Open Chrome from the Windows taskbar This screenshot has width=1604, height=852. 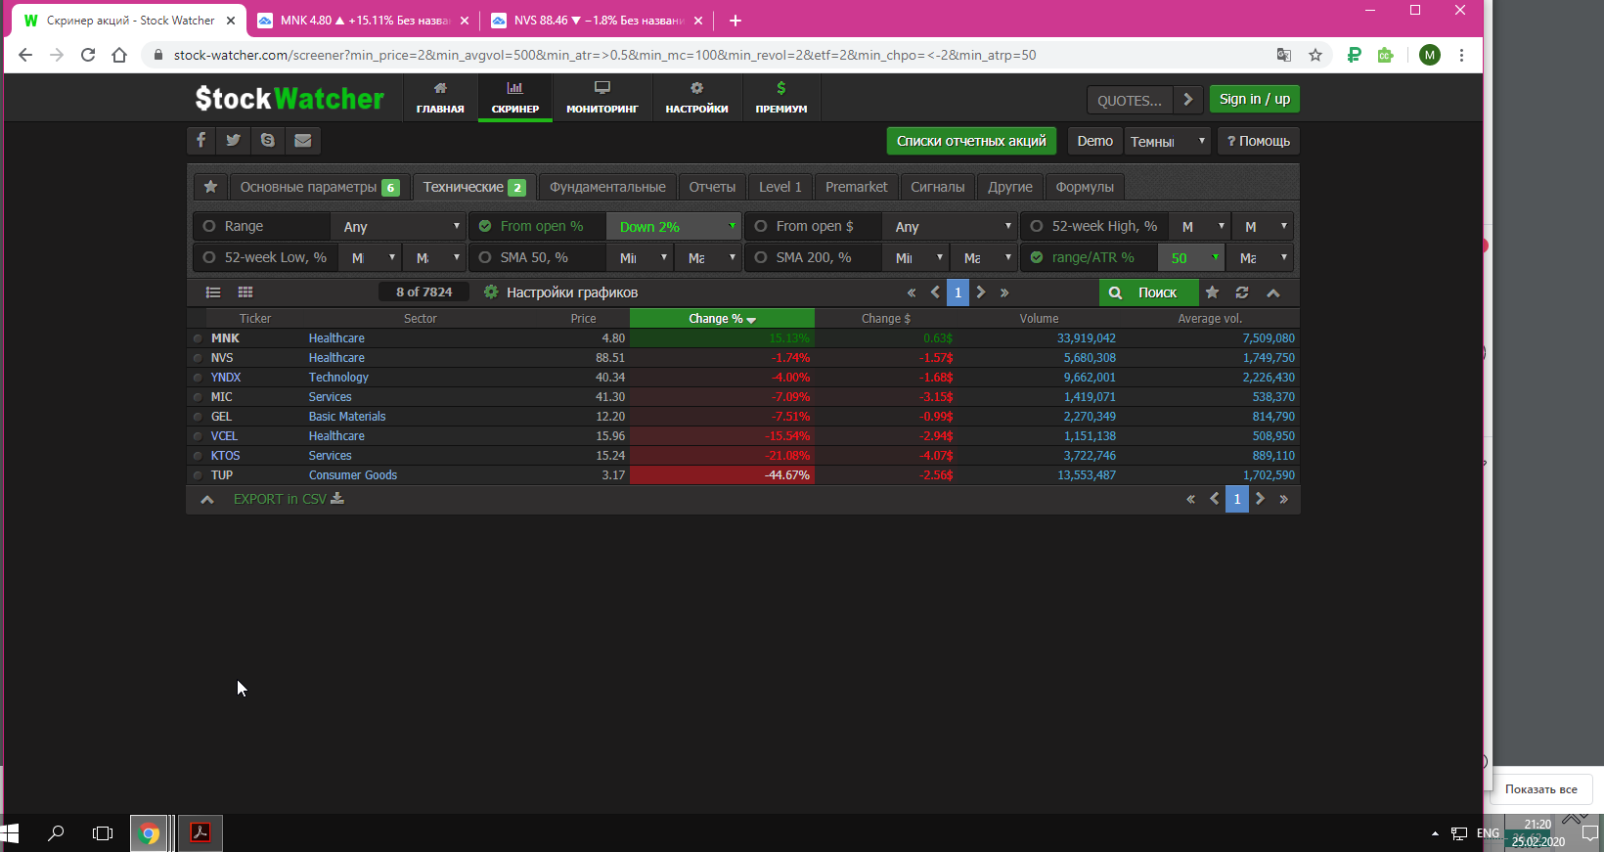tap(150, 833)
